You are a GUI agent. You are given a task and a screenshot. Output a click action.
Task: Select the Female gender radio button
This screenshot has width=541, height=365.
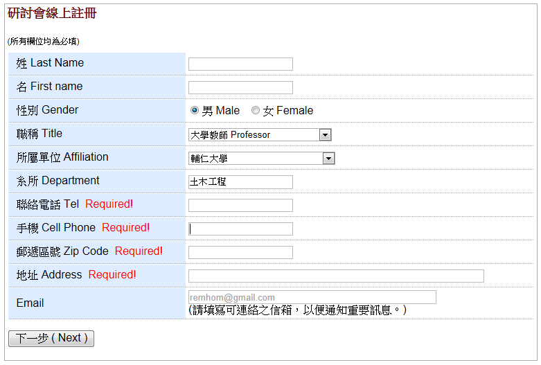coord(256,111)
